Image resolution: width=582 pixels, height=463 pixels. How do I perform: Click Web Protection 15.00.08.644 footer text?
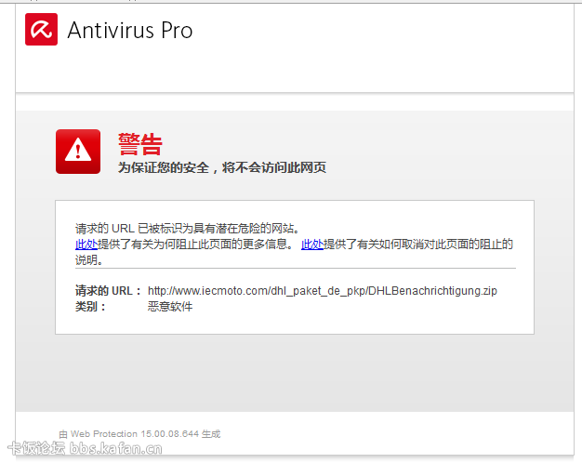(139, 434)
